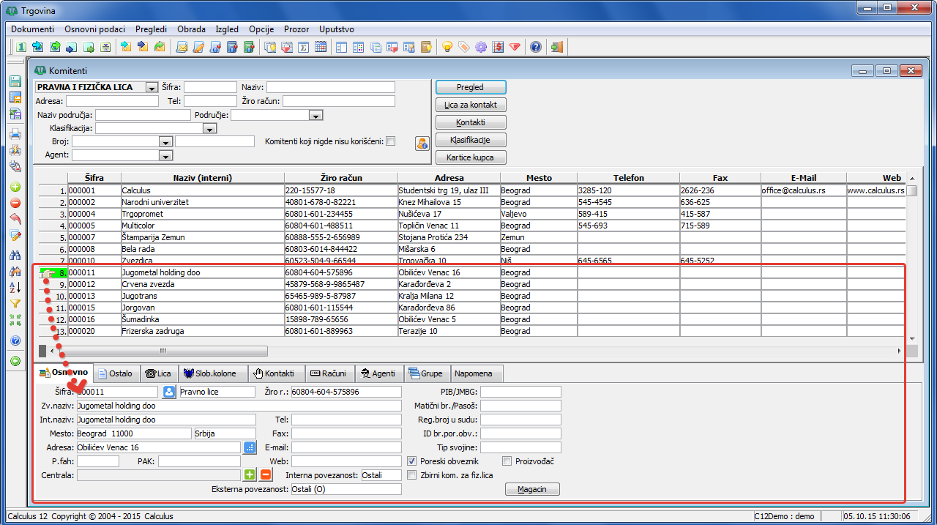Open the Agent dropdown
The image size is (937, 525).
tap(165, 155)
